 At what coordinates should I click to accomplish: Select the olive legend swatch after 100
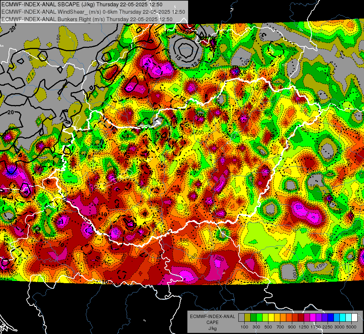(248, 318)
